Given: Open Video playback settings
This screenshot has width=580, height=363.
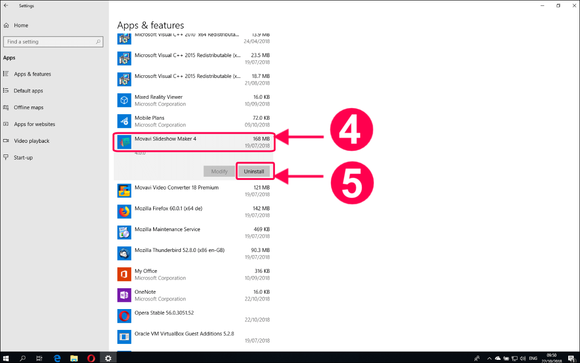Looking at the screenshot, I should 32,141.
